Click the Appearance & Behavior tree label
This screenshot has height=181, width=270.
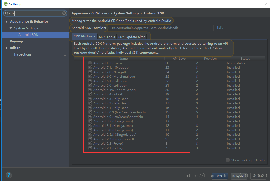point(29,21)
